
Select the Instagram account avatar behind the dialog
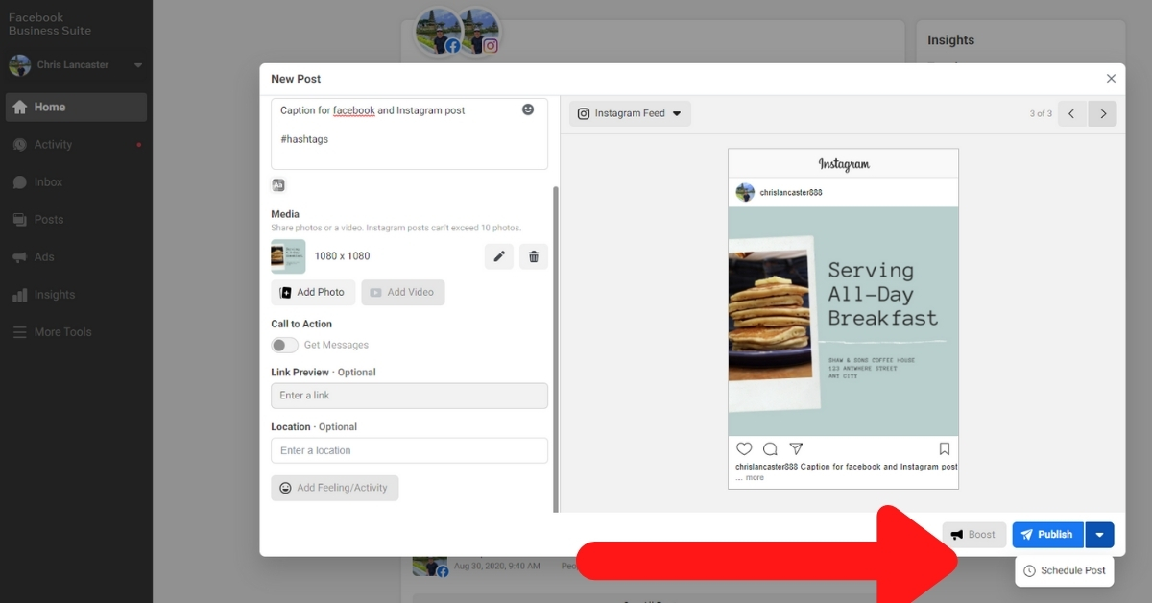[x=478, y=32]
